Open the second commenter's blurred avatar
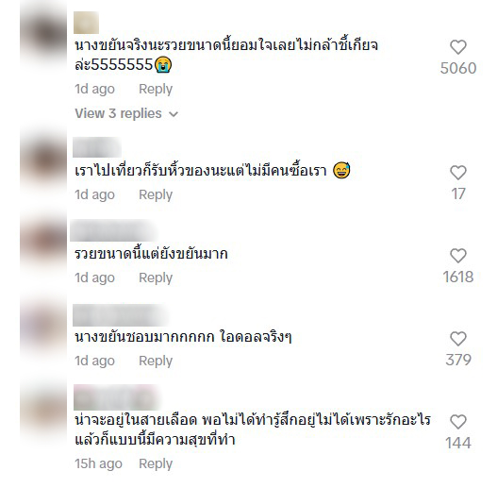The height and width of the screenshot is (488, 497). coord(43,159)
